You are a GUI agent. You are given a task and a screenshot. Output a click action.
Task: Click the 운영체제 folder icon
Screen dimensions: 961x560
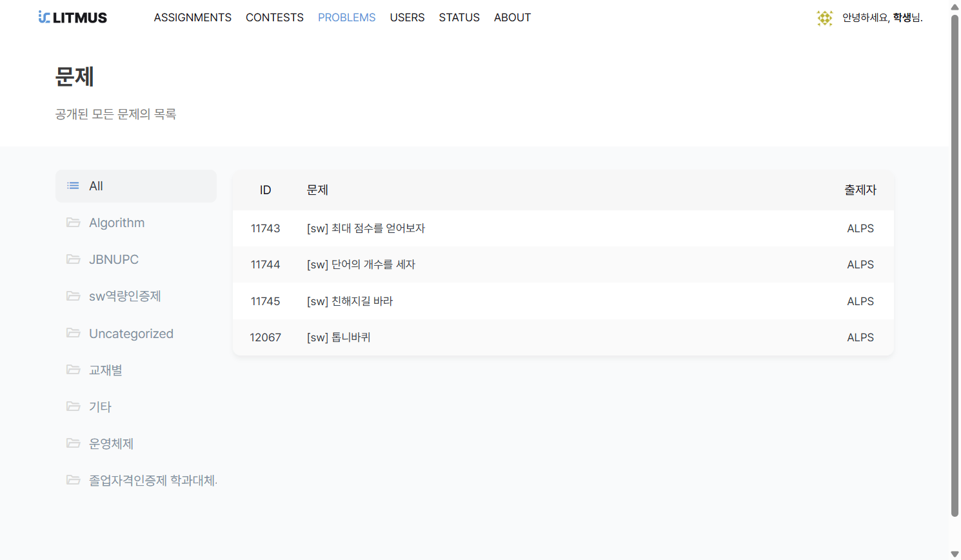click(x=74, y=444)
